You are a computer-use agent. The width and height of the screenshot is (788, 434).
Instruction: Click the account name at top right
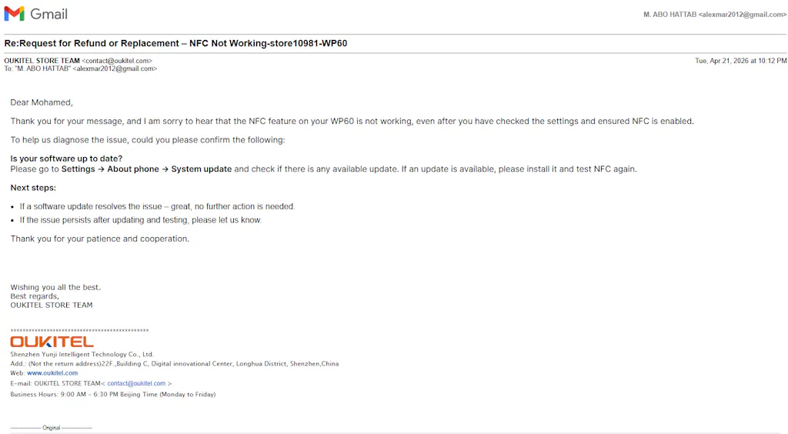[715, 15]
